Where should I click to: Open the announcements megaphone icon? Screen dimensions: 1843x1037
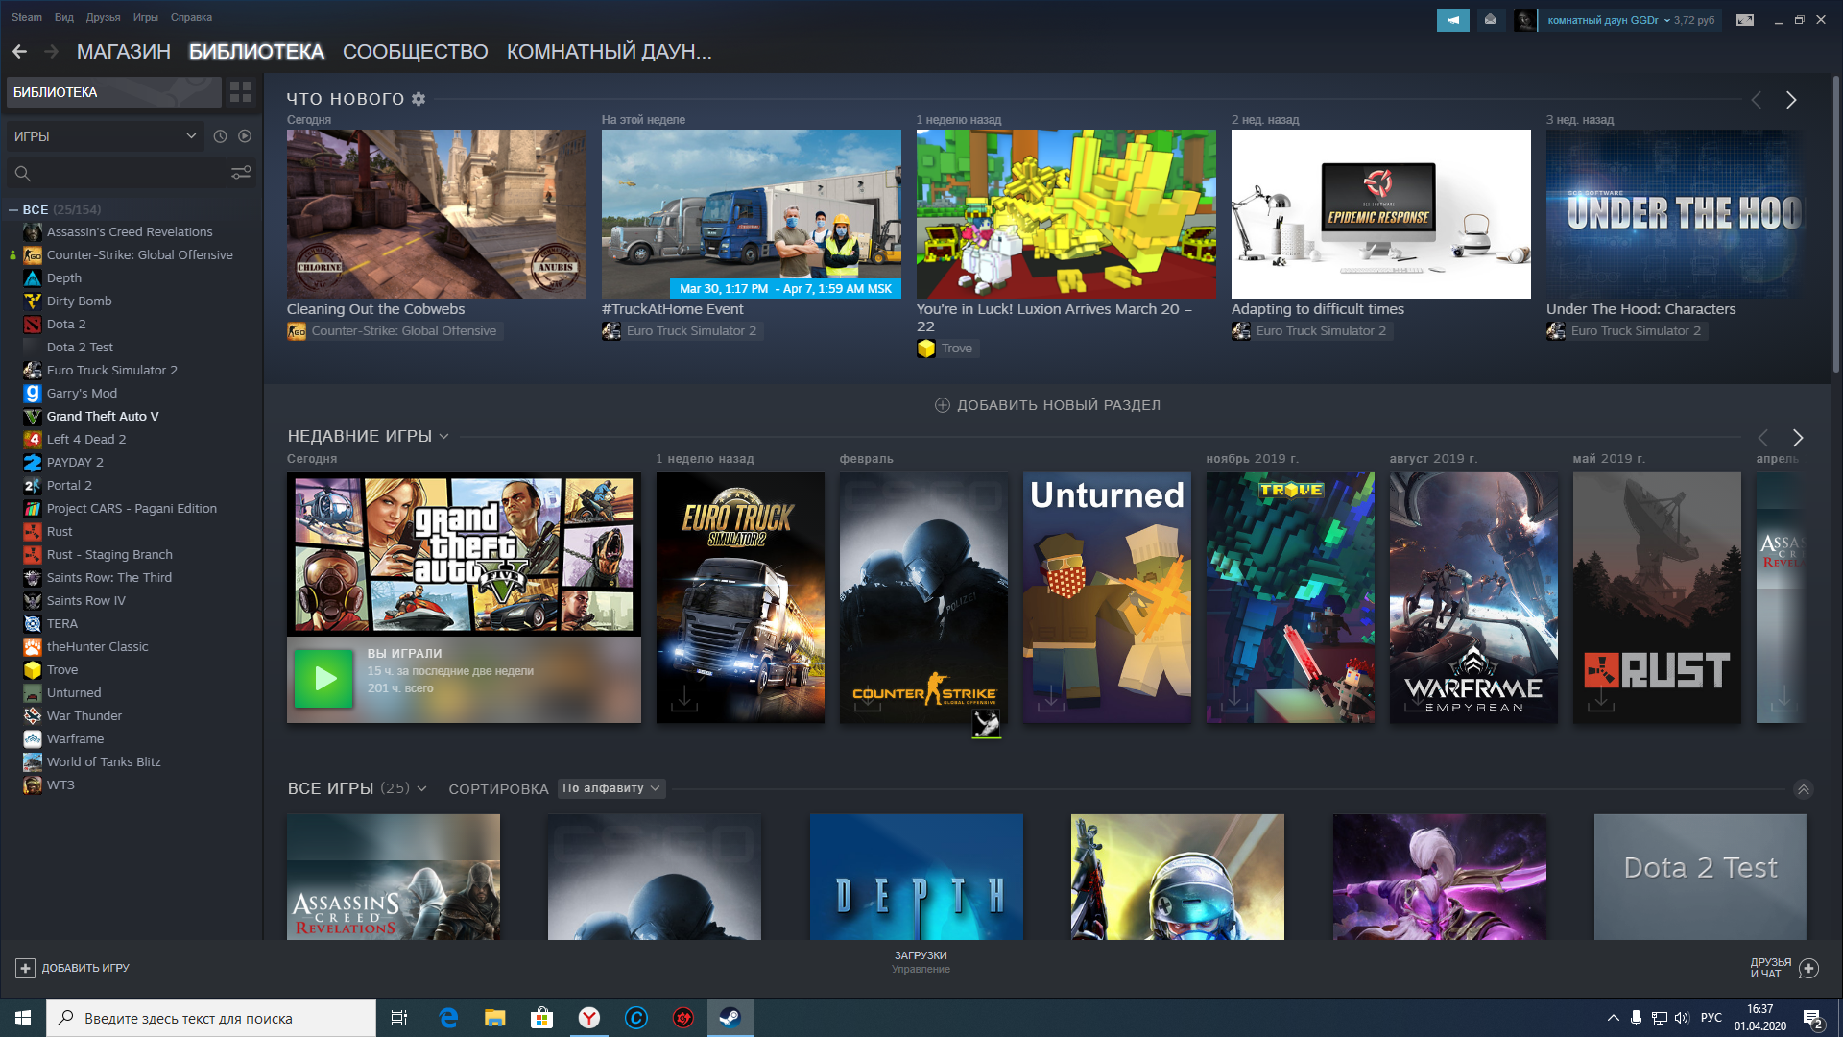pyautogui.click(x=1452, y=20)
